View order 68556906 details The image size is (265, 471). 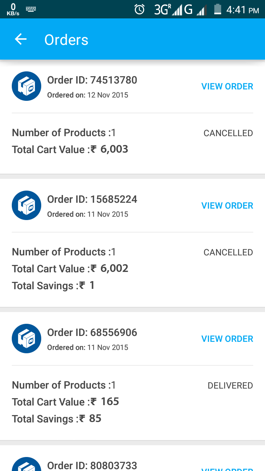click(x=227, y=339)
